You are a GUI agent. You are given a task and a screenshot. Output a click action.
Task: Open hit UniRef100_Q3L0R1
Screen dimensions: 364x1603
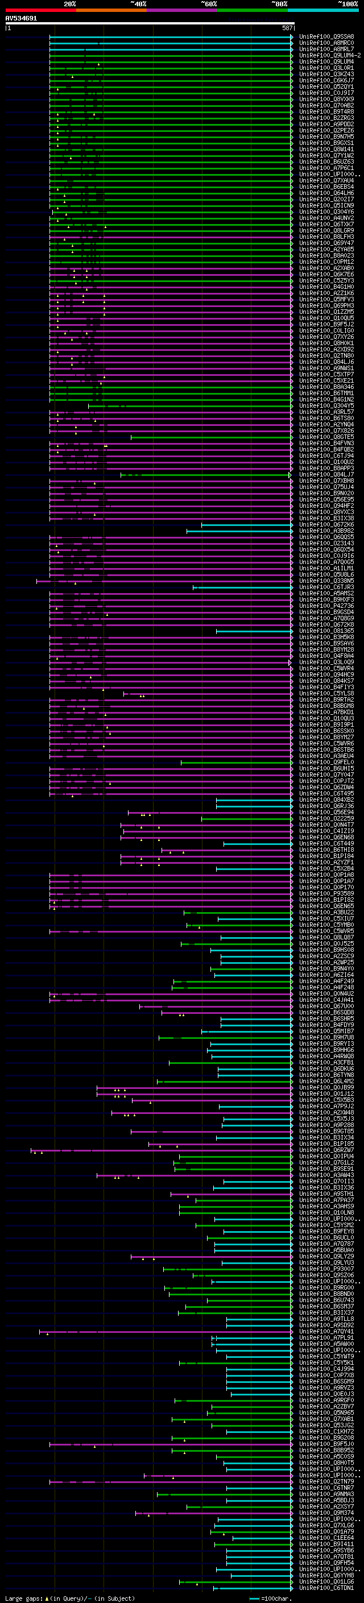(326, 68)
